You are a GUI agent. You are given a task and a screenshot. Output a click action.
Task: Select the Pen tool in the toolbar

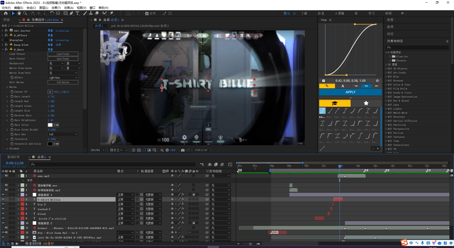pos(71,13)
